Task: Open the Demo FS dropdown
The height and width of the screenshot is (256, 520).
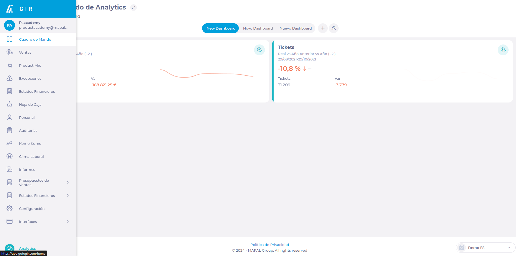Action: pos(485,248)
